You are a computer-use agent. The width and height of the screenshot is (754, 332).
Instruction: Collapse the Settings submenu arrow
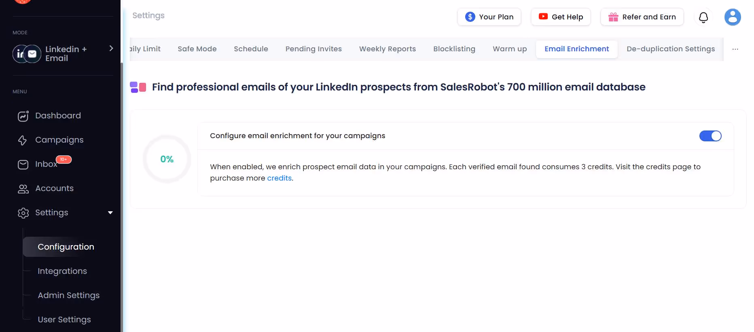(110, 212)
